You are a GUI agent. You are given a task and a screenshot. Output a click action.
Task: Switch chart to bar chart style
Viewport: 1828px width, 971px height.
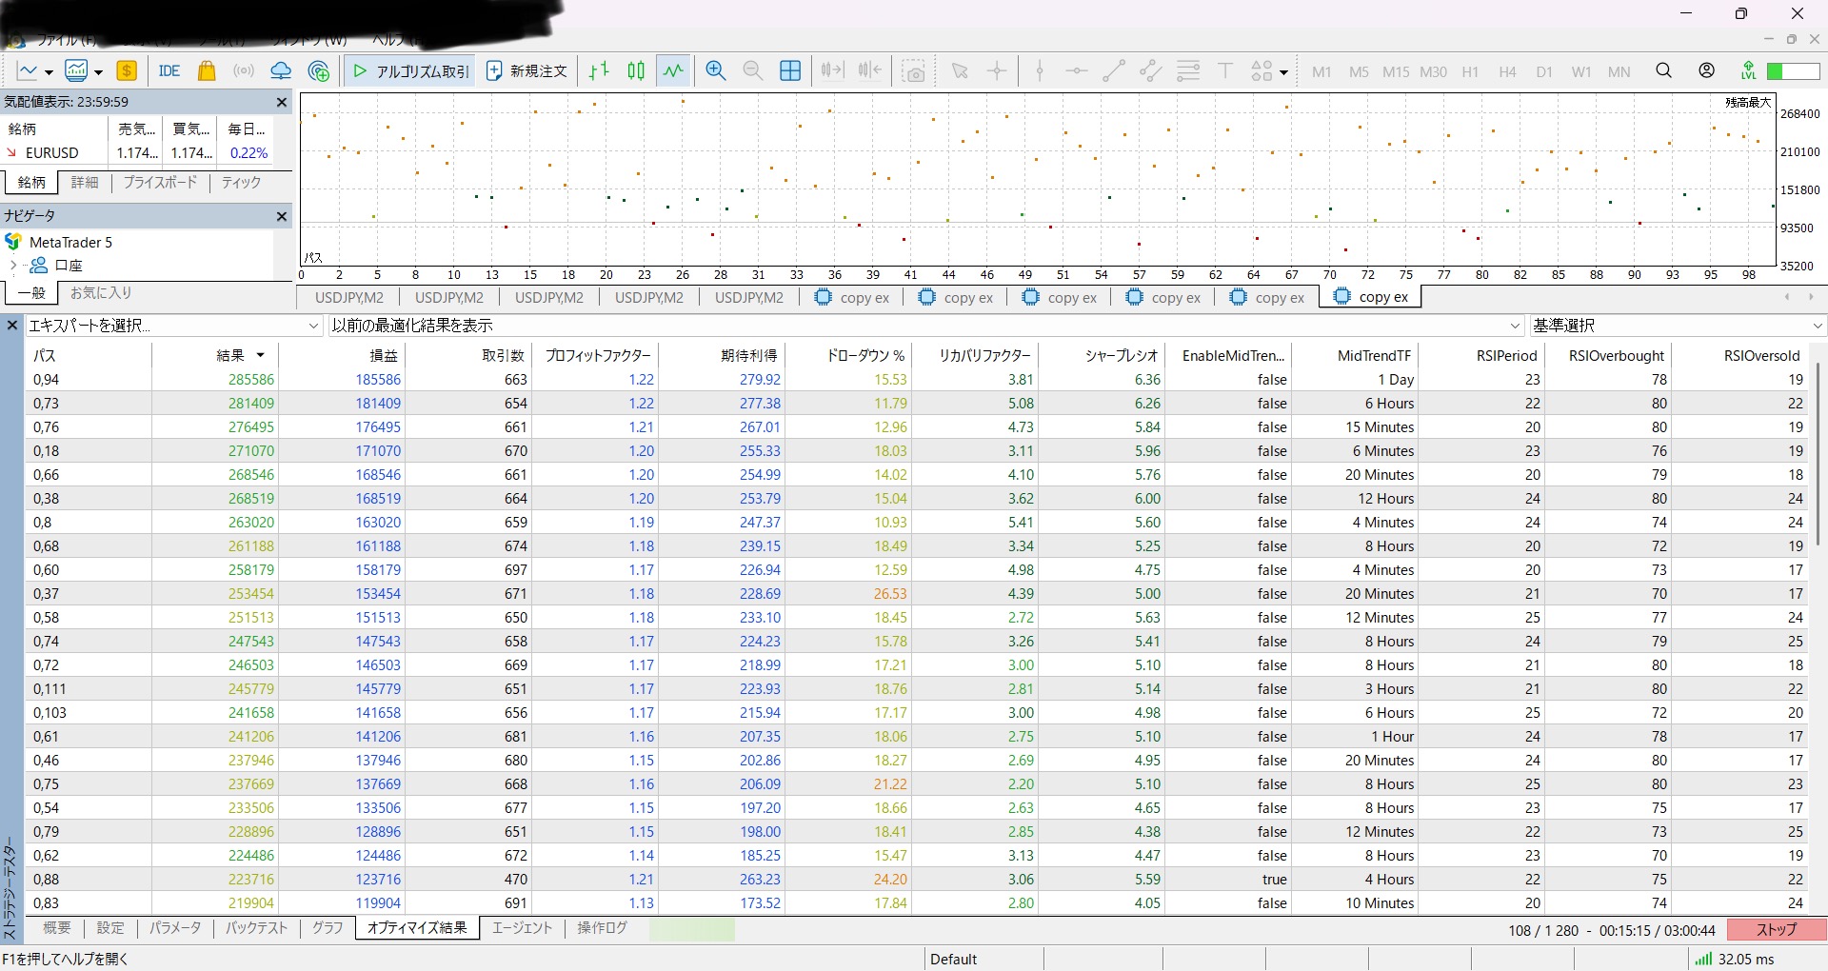[x=599, y=70]
